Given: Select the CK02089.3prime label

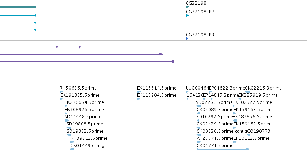Looking at the screenshot, I should point(215,110).
